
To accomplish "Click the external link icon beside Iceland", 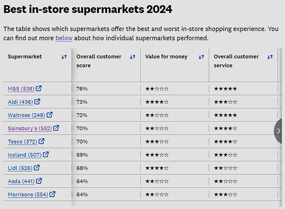I will coord(46,155).
